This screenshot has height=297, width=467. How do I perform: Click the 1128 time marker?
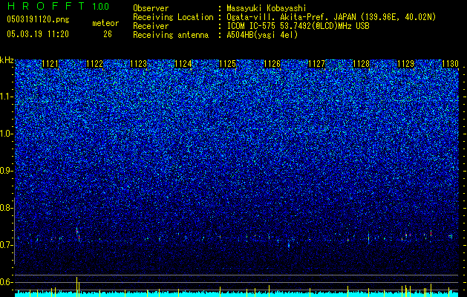coord(362,64)
